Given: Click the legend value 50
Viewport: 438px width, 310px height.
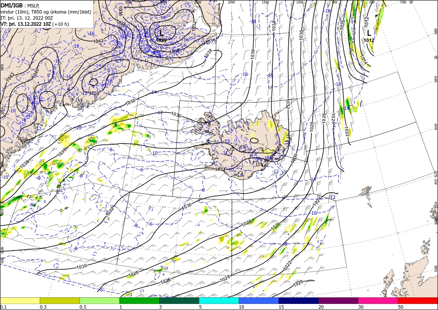Looking at the screenshot, I should pos(401,307).
